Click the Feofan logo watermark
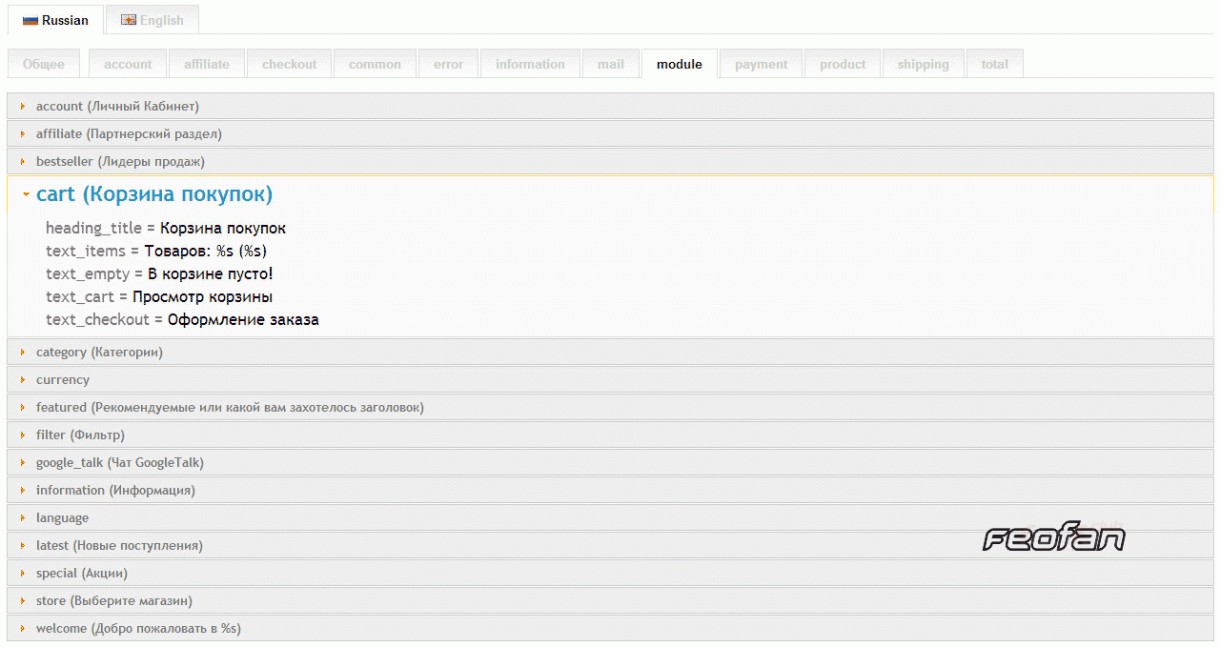The height and width of the screenshot is (647, 1221). click(1053, 539)
